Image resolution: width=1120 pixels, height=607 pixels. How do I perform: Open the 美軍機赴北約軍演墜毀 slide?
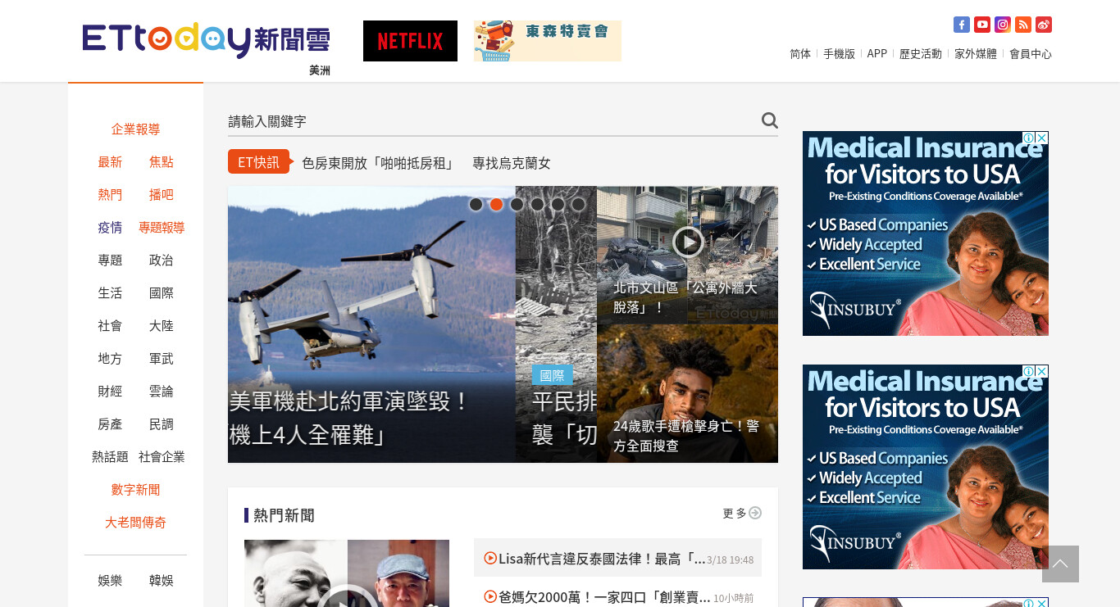(371, 324)
